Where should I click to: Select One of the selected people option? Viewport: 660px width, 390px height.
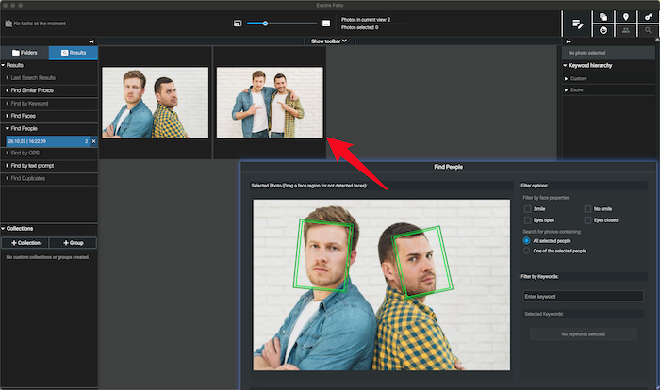tap(526, 251)
